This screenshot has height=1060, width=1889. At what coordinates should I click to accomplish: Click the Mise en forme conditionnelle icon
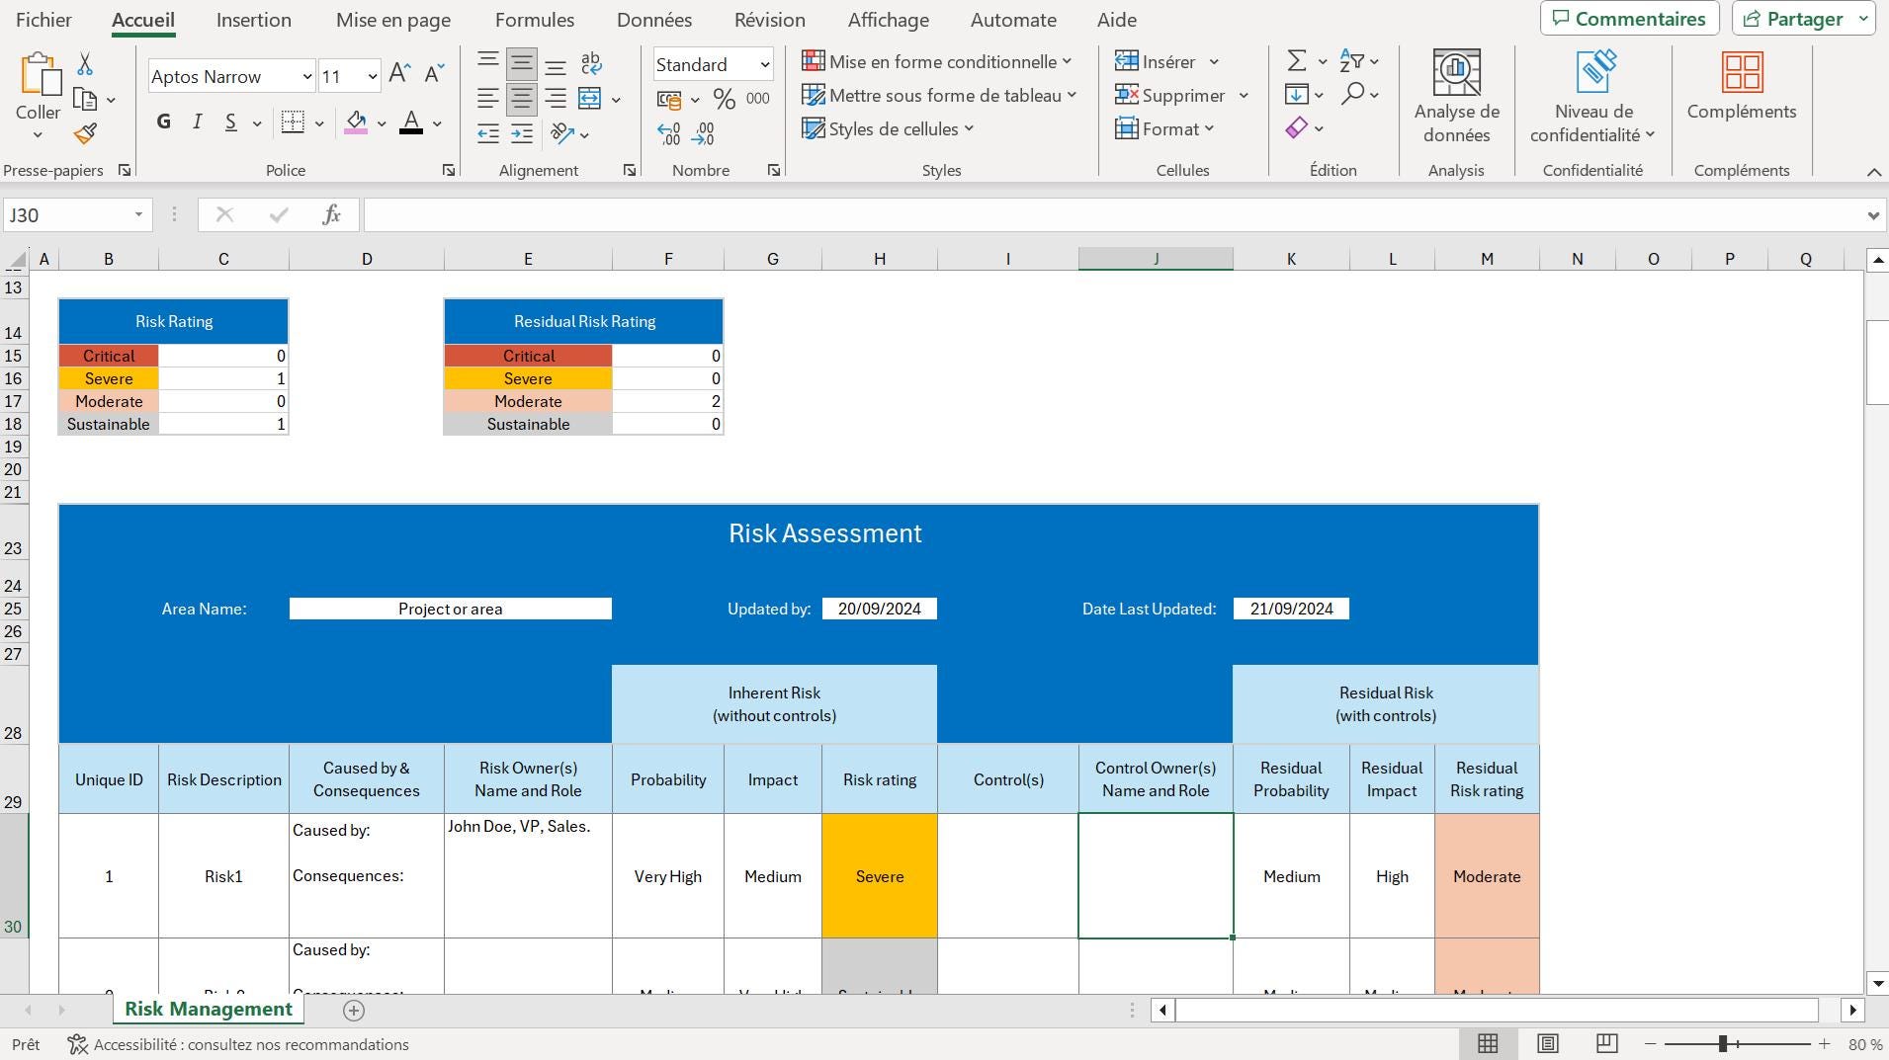[x=813, y=61]
